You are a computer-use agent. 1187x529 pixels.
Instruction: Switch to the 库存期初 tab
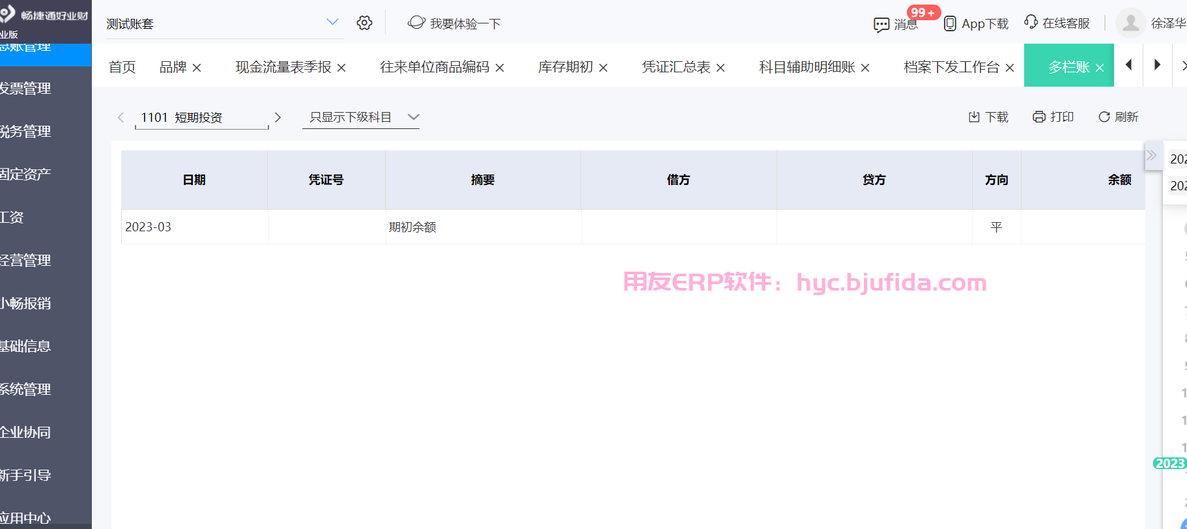coord(565,67)
